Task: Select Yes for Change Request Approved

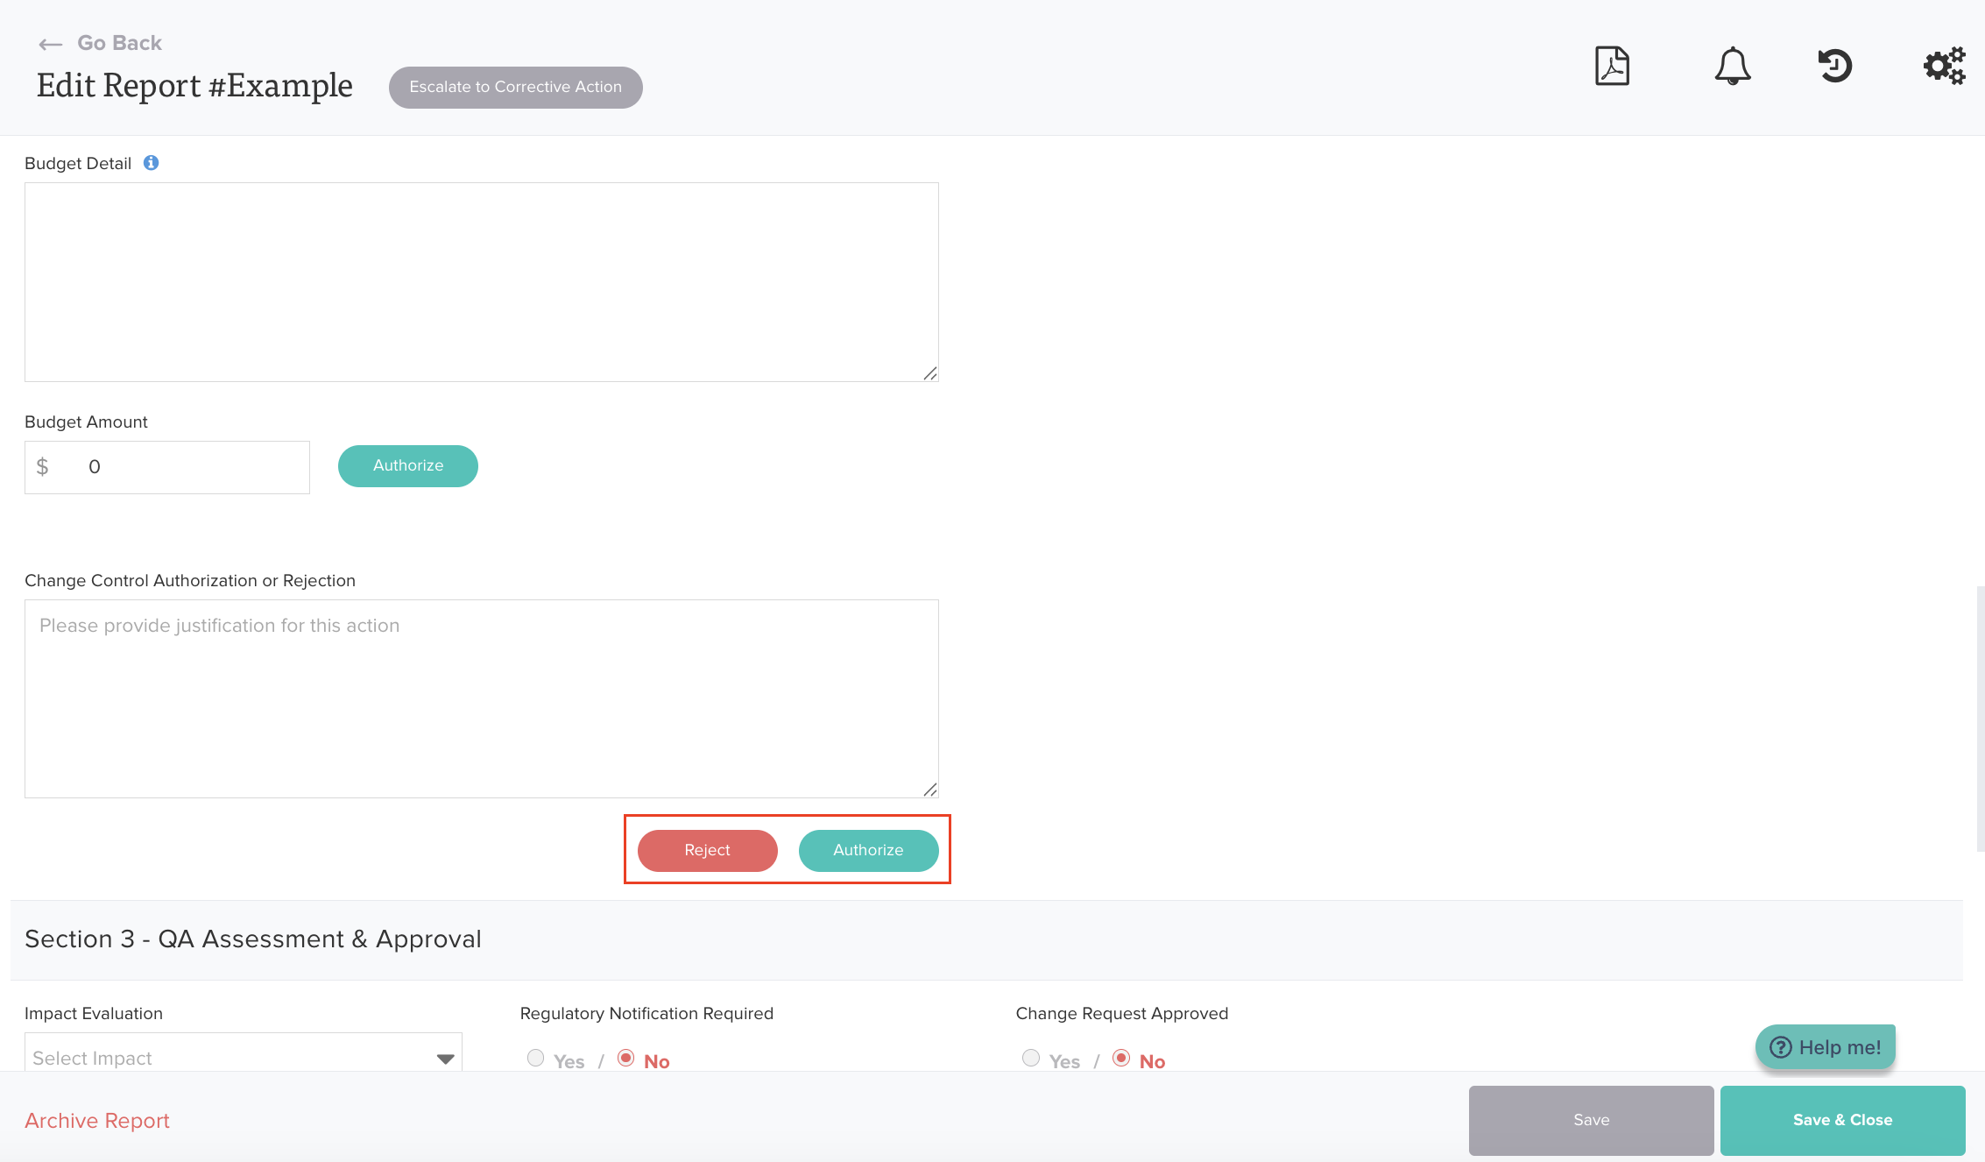Action: tap(1031, 1058)
